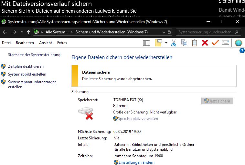Open the Bearbeiten menu
Screen dimensions: 245x165
[25, 43]
